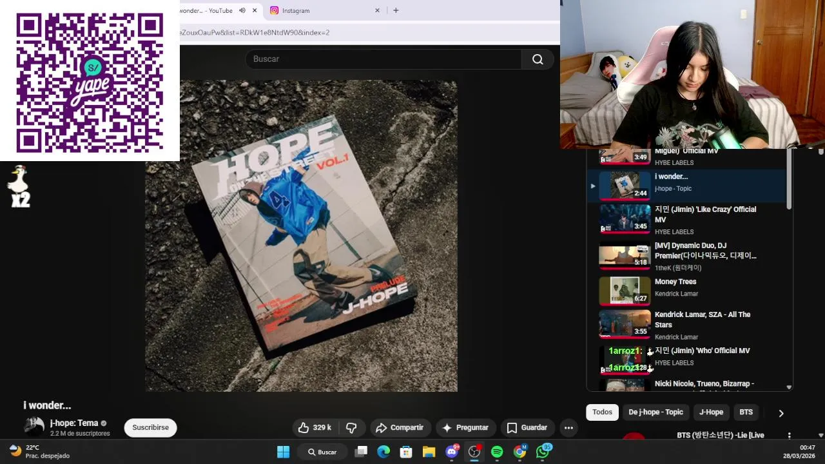Click the Preguntar button

465,427
